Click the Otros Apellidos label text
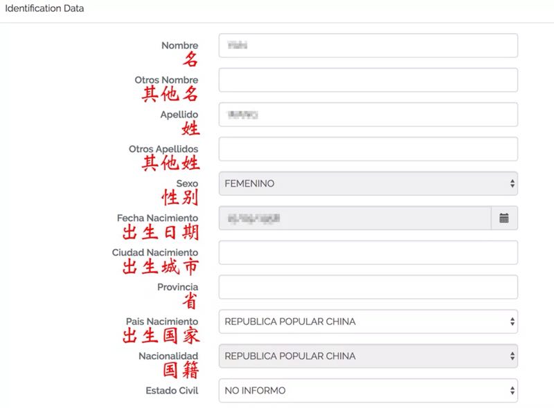Screen dimensions: 554x408 [x=163, y=149]
